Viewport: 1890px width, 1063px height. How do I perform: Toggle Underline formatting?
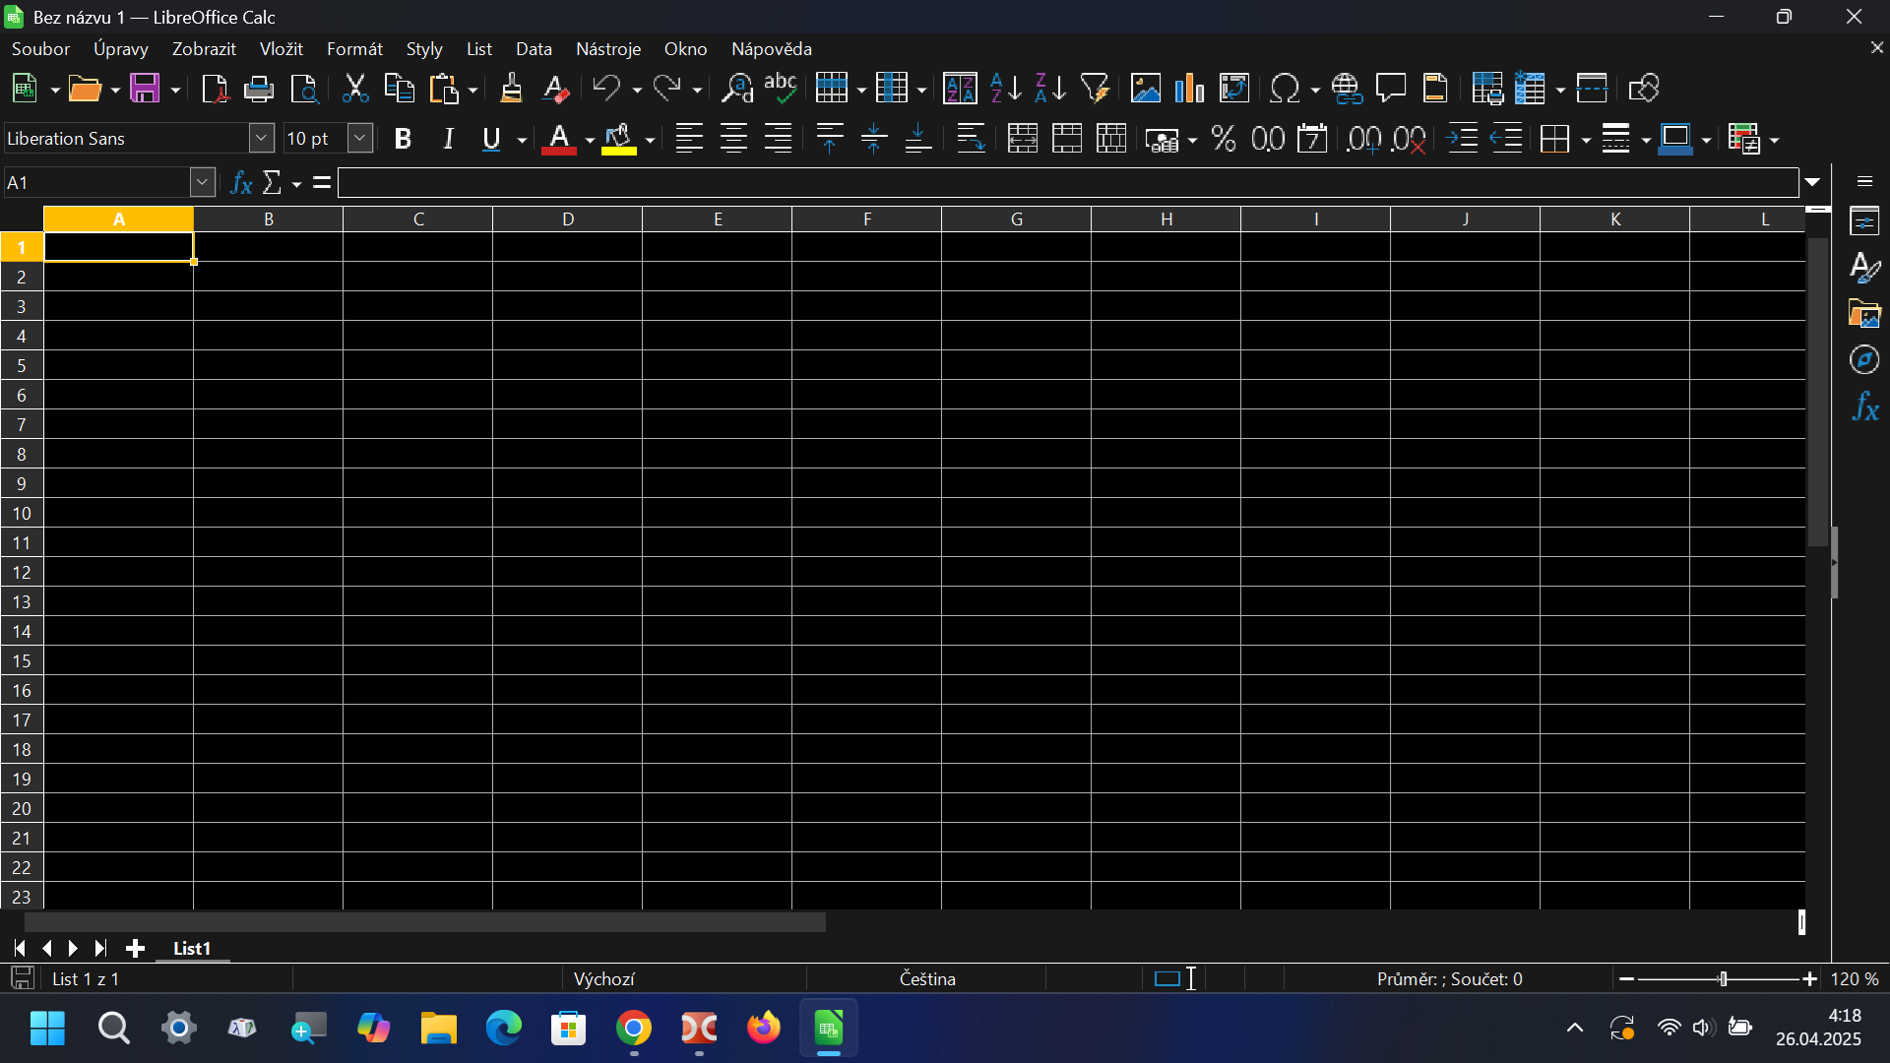[492, 139]
